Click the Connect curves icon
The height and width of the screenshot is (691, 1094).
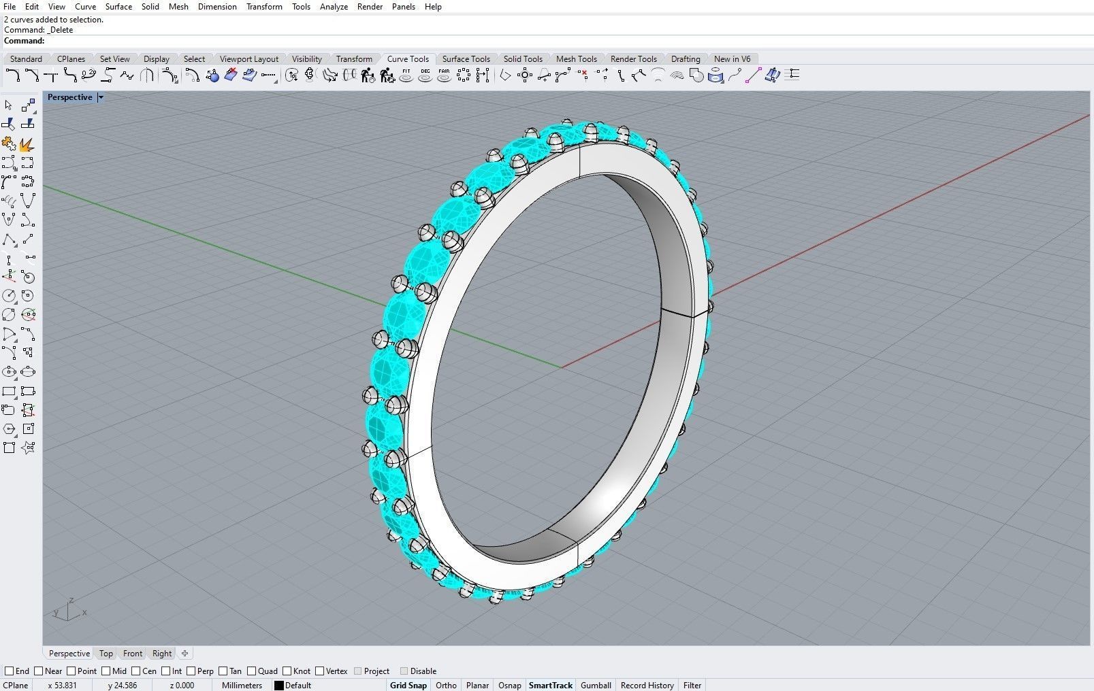click(x=51, y=75)
